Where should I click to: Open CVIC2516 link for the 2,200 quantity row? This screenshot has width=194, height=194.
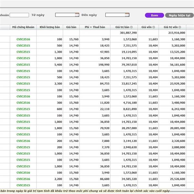23,179
